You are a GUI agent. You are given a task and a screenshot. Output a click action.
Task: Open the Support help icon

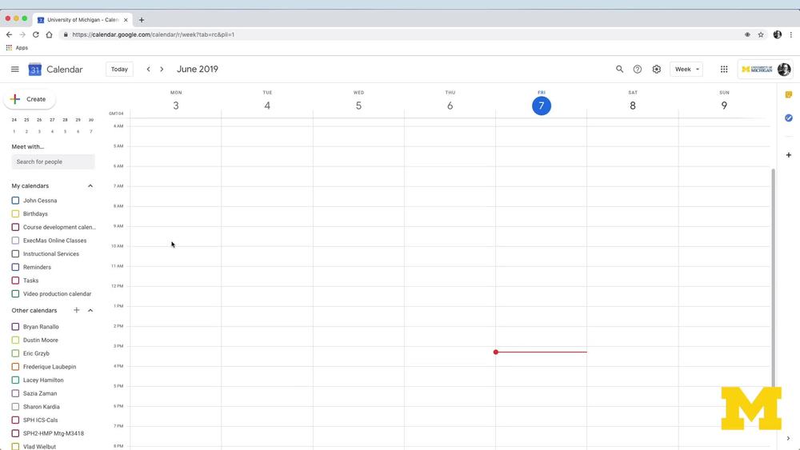(x=638, y=70)
